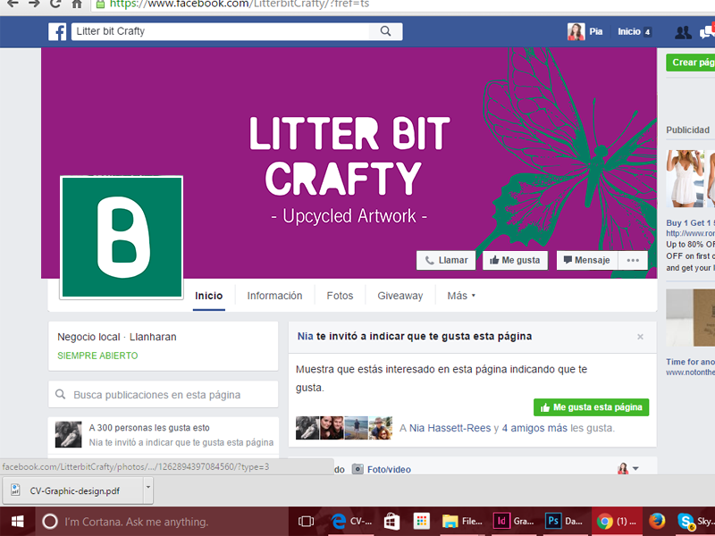Click the first friend photo in likes row
The width and height of the screenshot is (715, 536).
point(307,428)
